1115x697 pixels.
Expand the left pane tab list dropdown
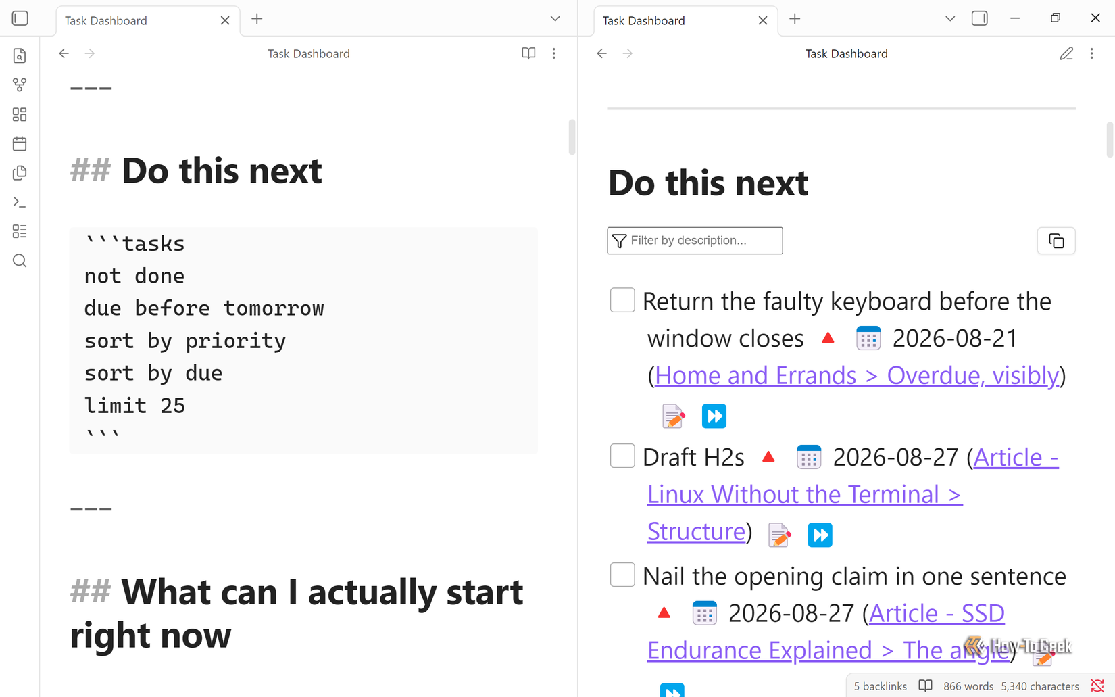click(x=555, y=19)
